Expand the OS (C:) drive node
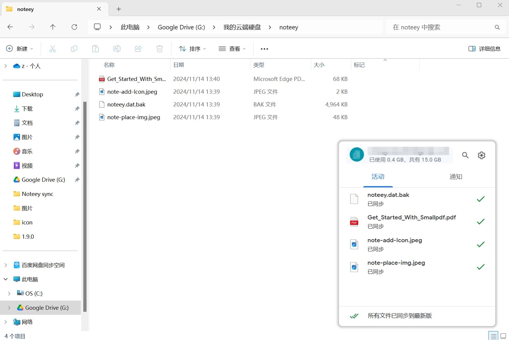The image size is (509, 340). (9, 293)
